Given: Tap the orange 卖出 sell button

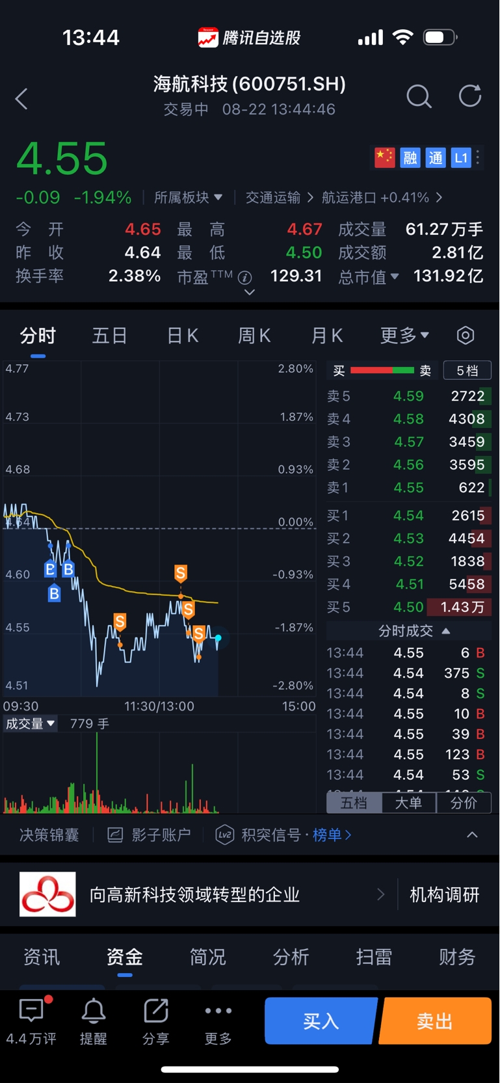Looking at the screenshot, I should tap(435, 1021).
